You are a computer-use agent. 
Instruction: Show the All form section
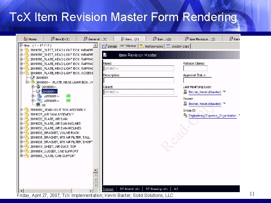176,189
